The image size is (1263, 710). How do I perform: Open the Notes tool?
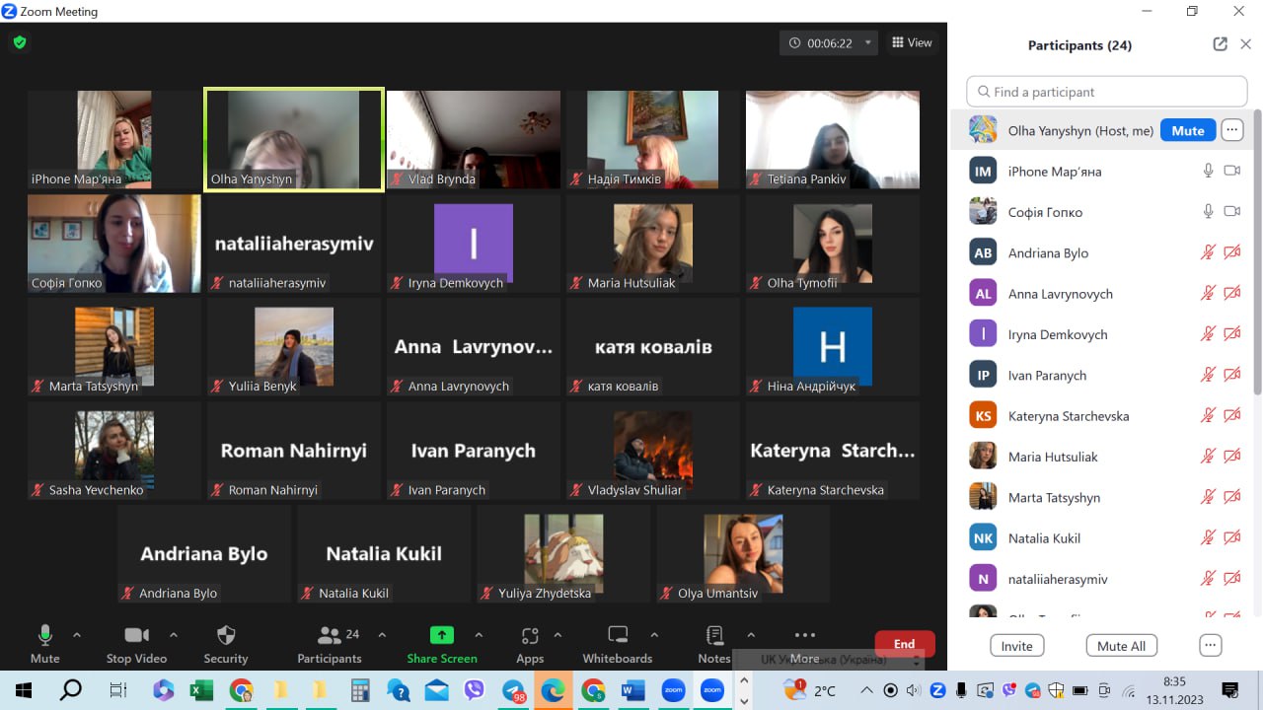(x=714, y=635)
